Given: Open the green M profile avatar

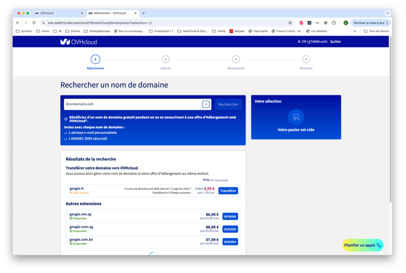Looking at the screenshot, I should [x=346, y=23].
